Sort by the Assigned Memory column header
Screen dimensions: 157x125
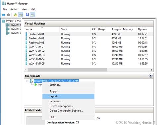(x=124, y=29)
